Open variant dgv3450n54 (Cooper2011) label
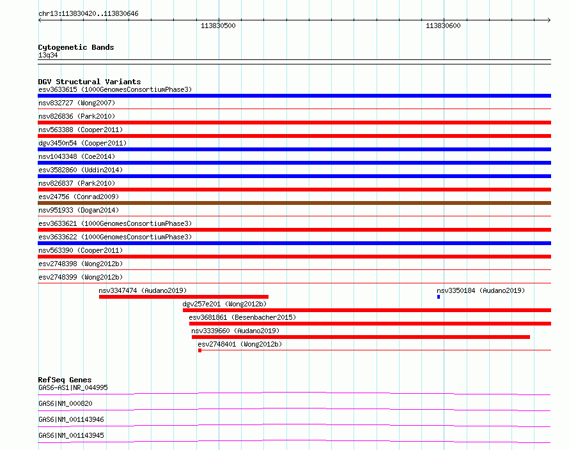Image resolution: width=569 pixels, height=450 pixels. 82,143
